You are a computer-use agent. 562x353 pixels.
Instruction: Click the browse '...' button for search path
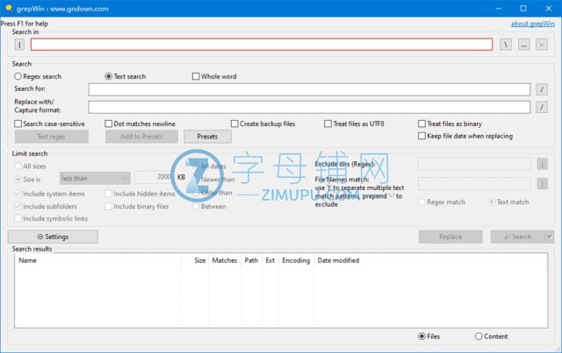click(x=524, y=45)
